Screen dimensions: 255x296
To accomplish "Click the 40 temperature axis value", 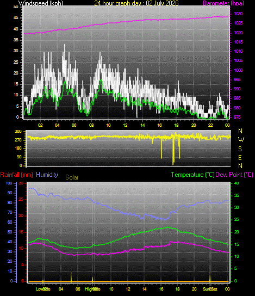I will pos(237,183).
